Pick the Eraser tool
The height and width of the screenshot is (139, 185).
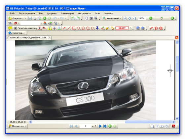coord(107,28)
